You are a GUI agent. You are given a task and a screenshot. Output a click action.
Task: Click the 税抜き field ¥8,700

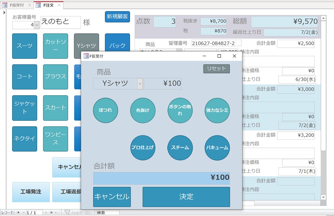coord(214,21)
